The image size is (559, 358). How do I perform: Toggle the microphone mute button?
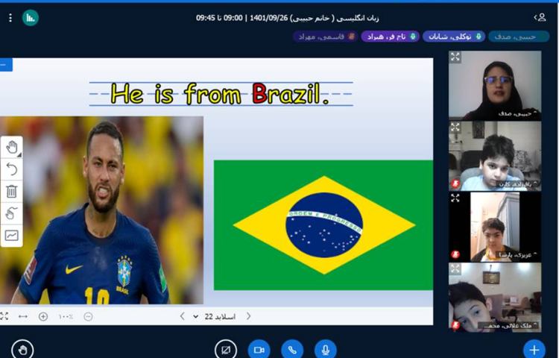coord(325,349)
